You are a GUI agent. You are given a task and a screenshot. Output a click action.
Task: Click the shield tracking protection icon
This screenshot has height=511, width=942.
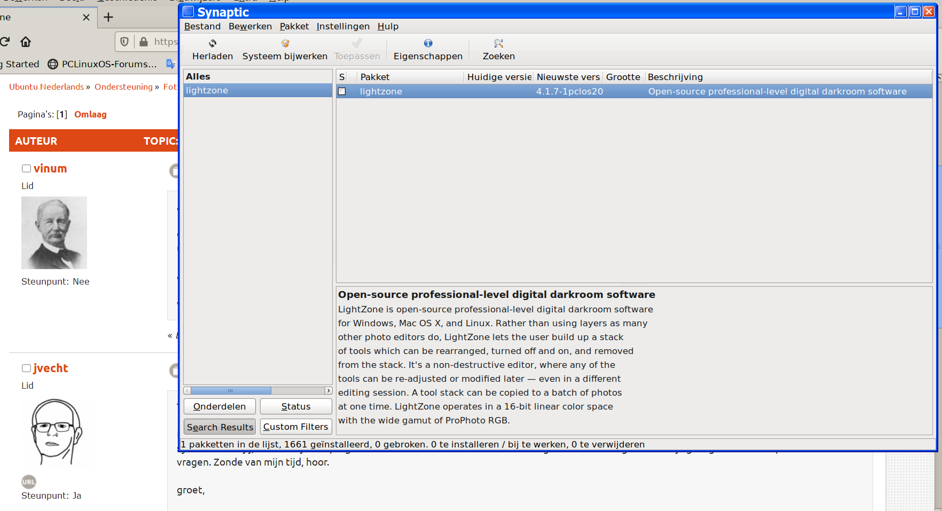coord(124,42)
